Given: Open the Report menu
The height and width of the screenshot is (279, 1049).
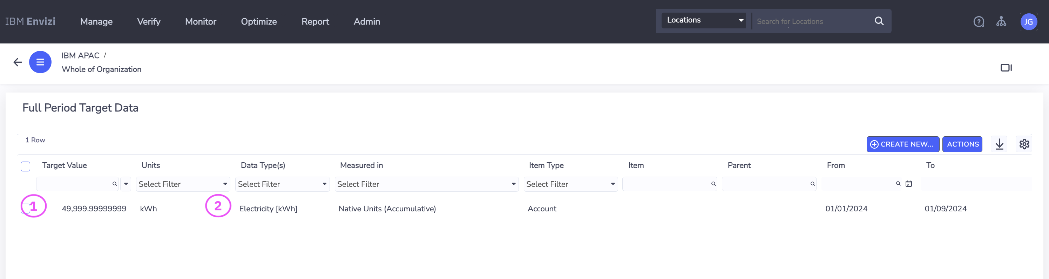Looking at the screenshot, I should tap(315, 22).
